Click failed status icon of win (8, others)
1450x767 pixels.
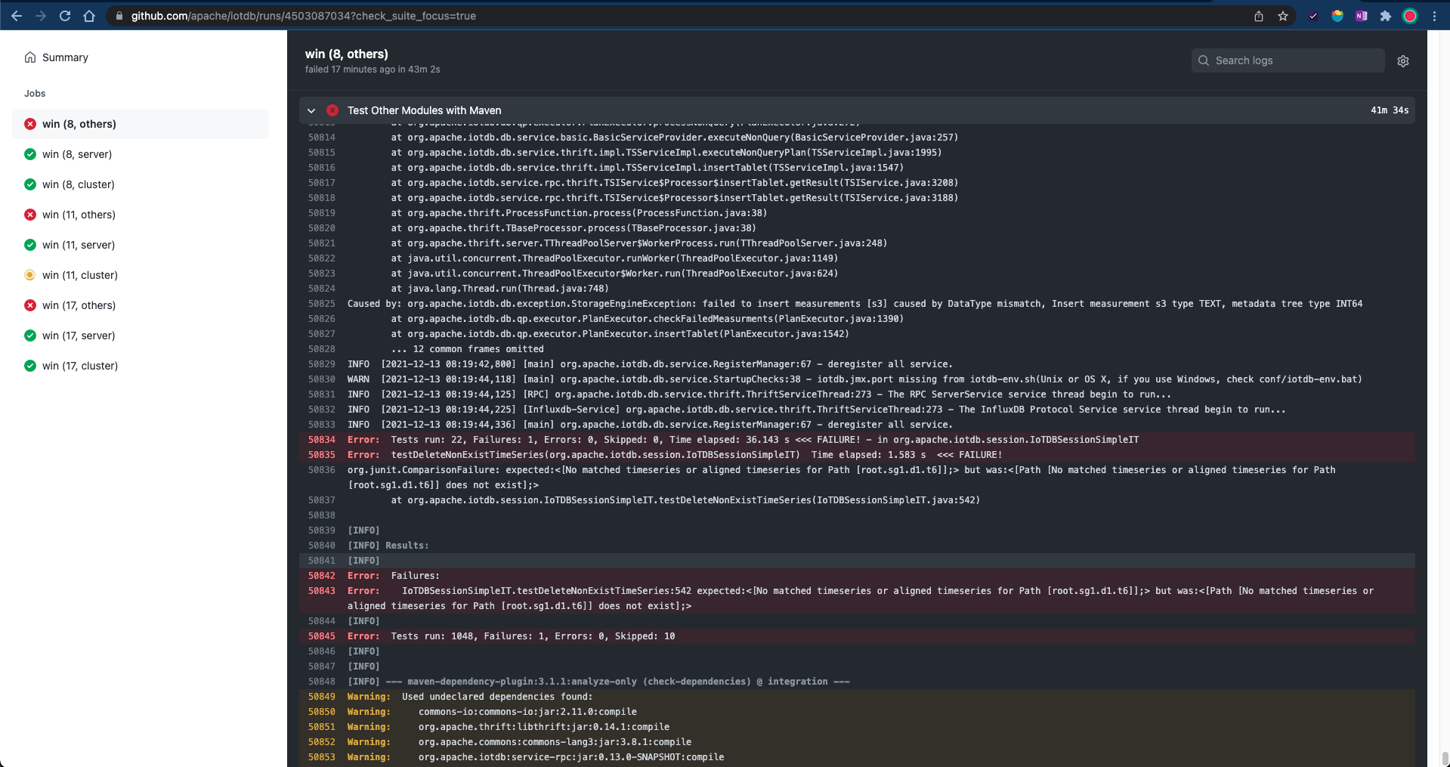pyautogui.click(x=30, y=124)
